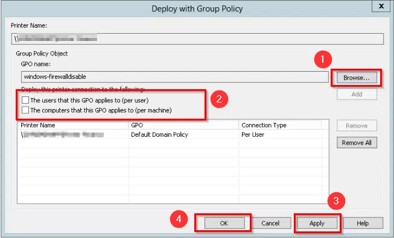Click the Printer Name column header
Viewport: 394px width, 238px height.
73,125
